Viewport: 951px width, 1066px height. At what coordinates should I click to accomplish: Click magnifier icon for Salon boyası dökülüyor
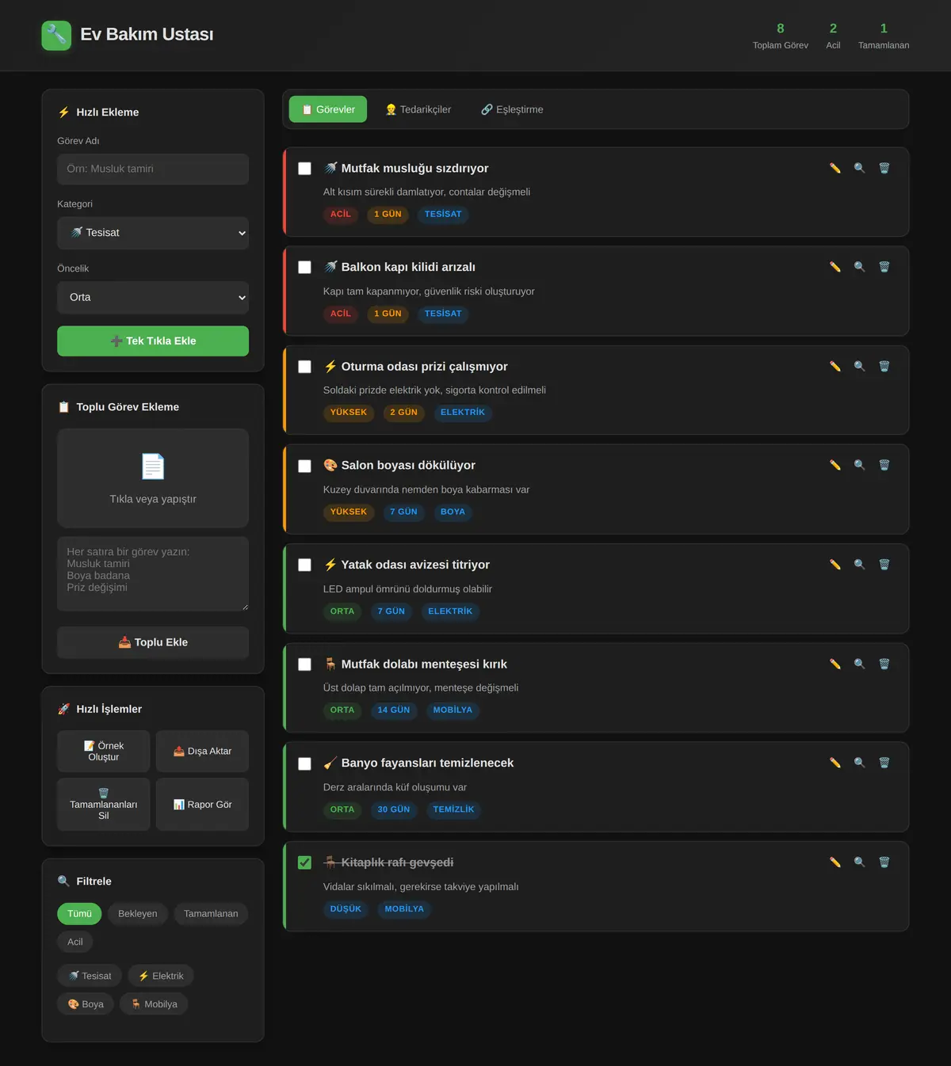[859, 465]
